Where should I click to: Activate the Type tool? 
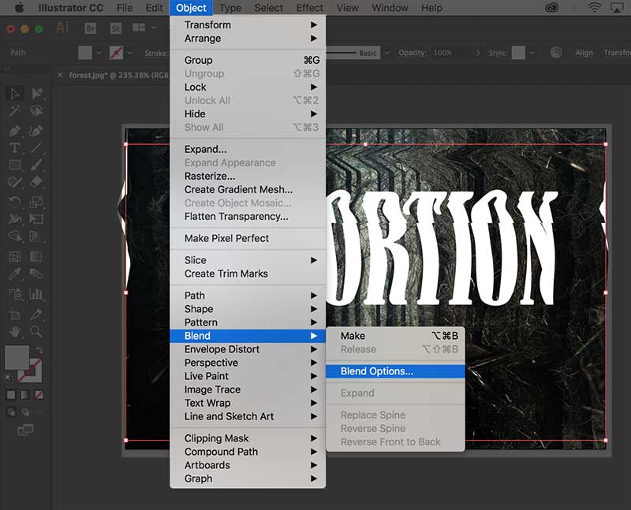click(x=15, y=148)
